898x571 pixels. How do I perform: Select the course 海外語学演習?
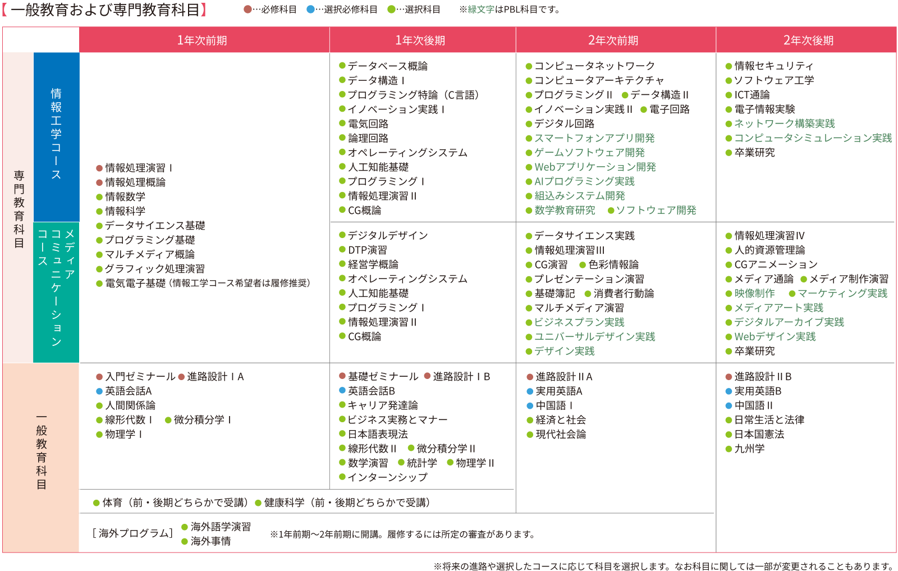pos(216,527)
